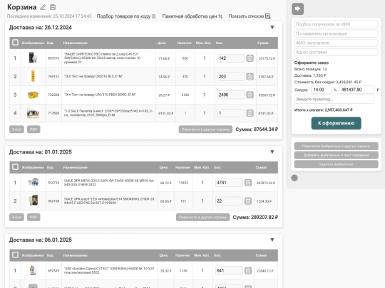The image size is (385, 288).
Task: Click the gray round button below the right panel
Action: [294, 178]
